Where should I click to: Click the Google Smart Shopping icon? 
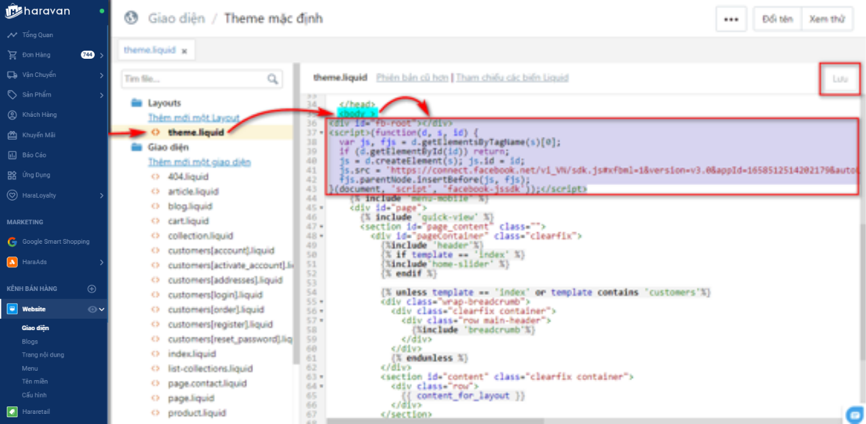pyautogui.click(x=12, y=242)
